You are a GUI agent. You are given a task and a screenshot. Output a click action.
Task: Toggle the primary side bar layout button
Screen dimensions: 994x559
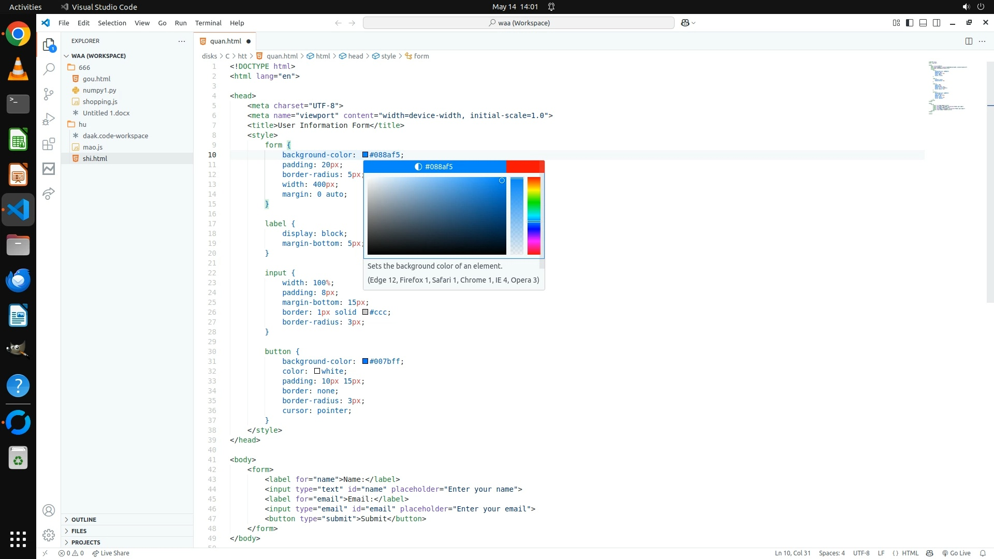tap(910, 23)
